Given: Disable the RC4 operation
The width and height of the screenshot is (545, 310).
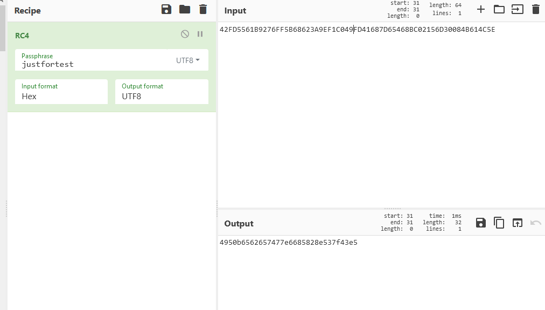Looking at the screenshot, I should click(x=185, y=34).
